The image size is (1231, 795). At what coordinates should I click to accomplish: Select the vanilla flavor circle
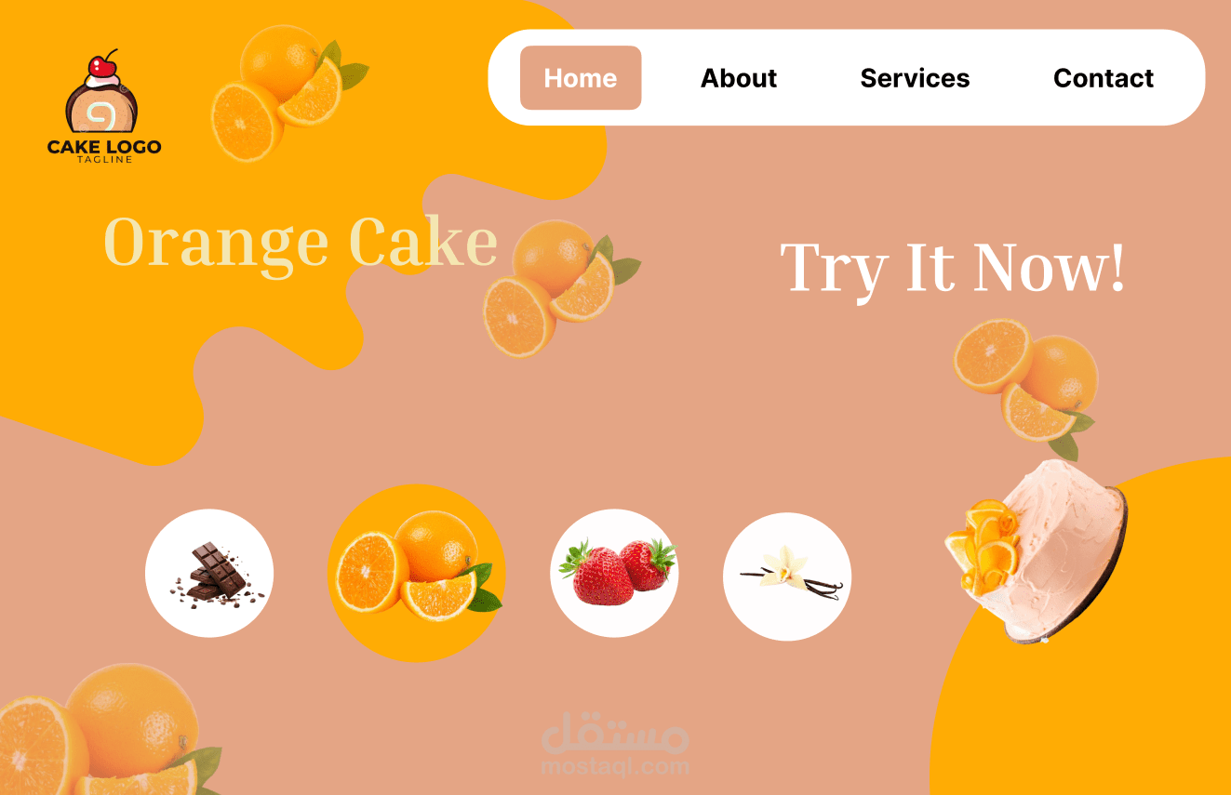click(787, 576)
